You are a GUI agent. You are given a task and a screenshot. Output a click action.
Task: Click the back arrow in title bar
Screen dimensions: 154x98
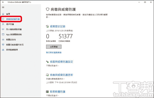(x=3, y=2)
